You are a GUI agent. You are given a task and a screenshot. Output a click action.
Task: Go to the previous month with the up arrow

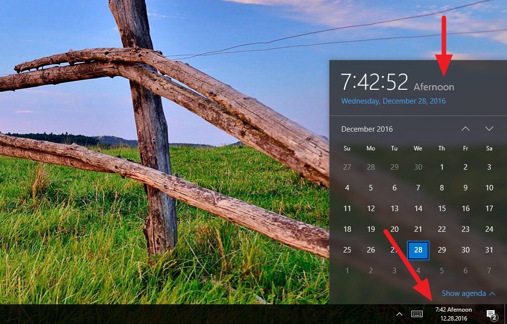tap(465, 129)
